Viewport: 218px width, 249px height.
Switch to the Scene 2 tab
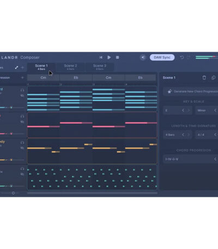pos(70,67)
